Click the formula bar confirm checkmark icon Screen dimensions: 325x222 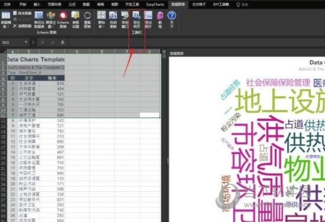coord(53,43)
